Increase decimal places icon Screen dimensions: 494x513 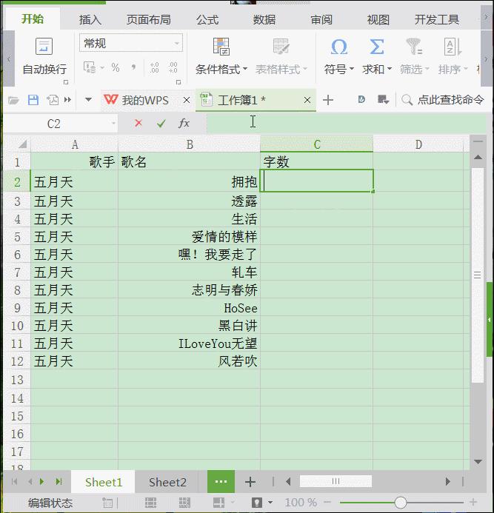(155, 67)
